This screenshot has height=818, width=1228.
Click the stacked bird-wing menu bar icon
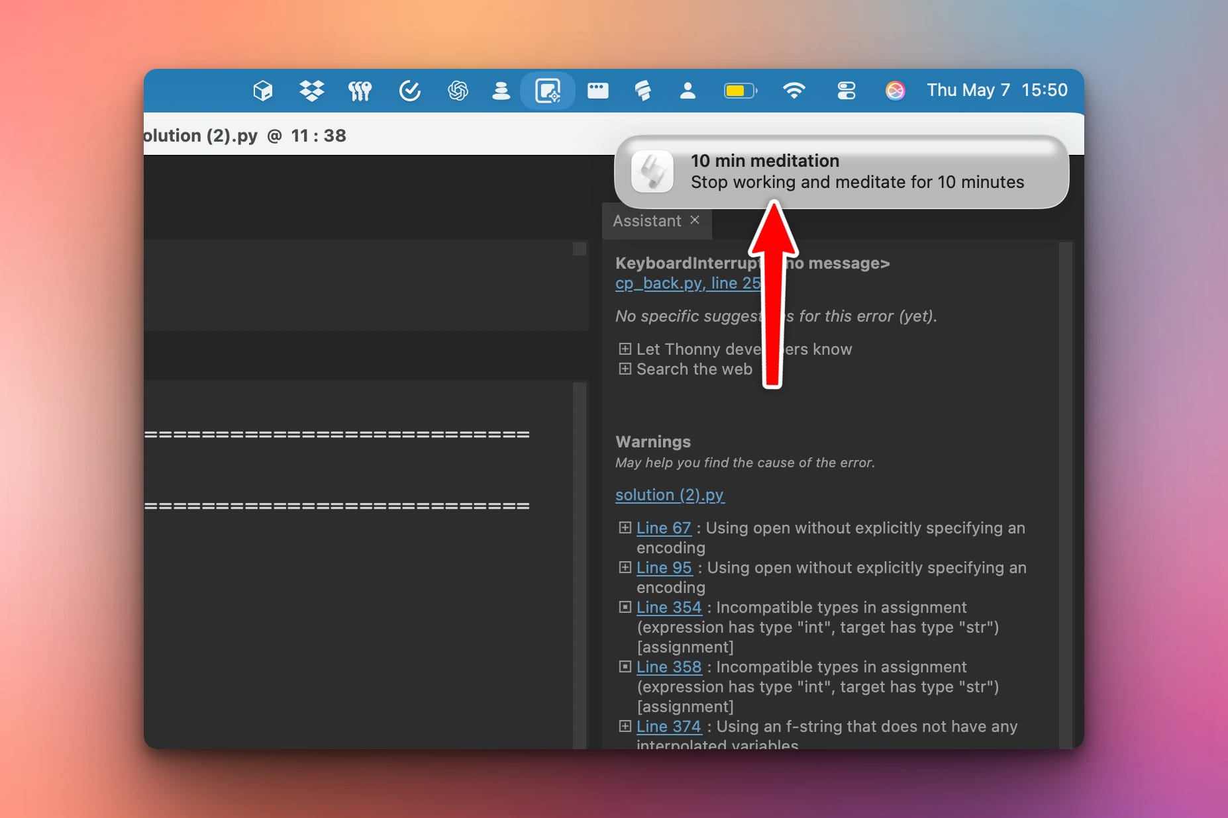pyautogui.click(x=643, y=91)
